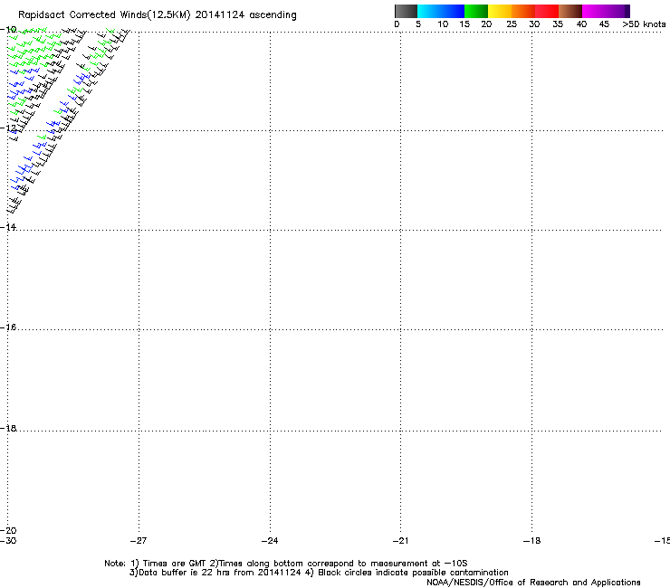Click the note 'Data buffer is 22 hrs'

pos(185,573)
